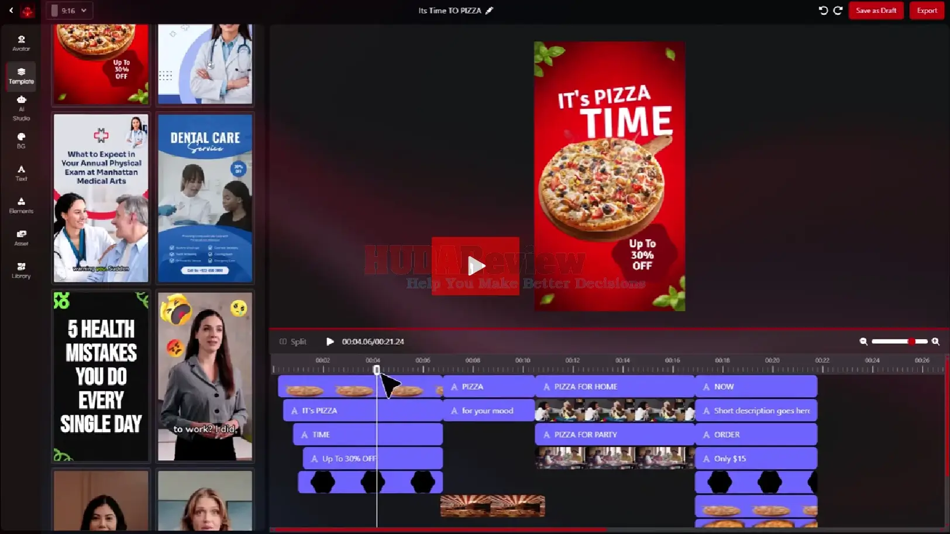950x534 pixels.
Task: Open the 9:16 aspect ratio dropdown
Action: point(68,11)
